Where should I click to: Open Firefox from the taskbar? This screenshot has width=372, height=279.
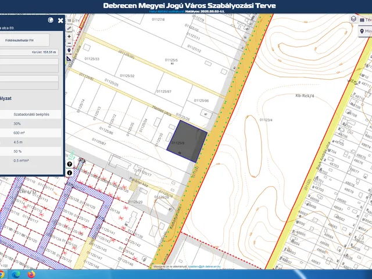[x=31, y=274]
